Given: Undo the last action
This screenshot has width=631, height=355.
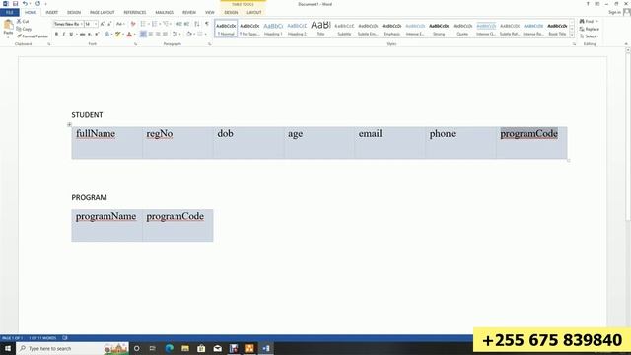Looking at the screenshot, I should point(25,4).
